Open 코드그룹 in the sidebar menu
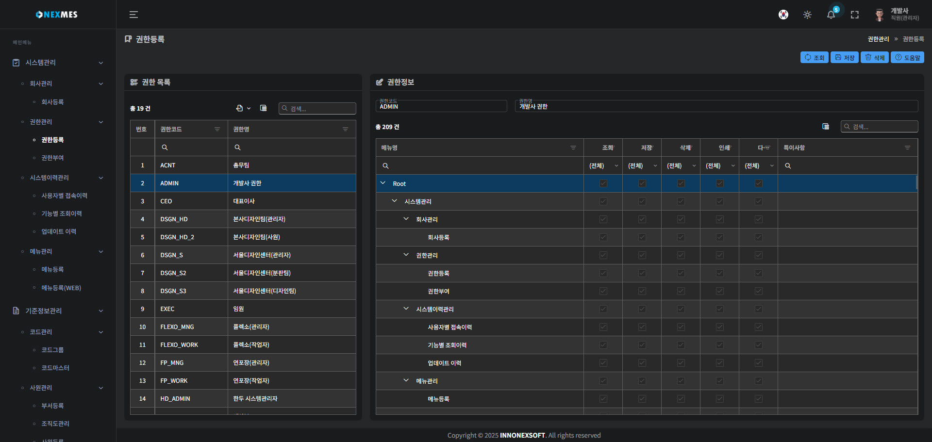Viewport: 932px width, 442px height. coord(52,350)
